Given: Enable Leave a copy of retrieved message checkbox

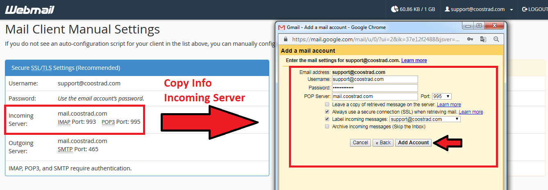Looking at the screenshot, I should point(327,105).
